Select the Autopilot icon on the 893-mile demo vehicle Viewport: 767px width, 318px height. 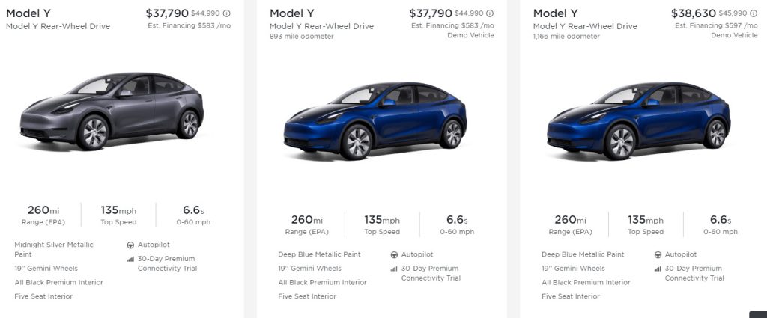394,254
